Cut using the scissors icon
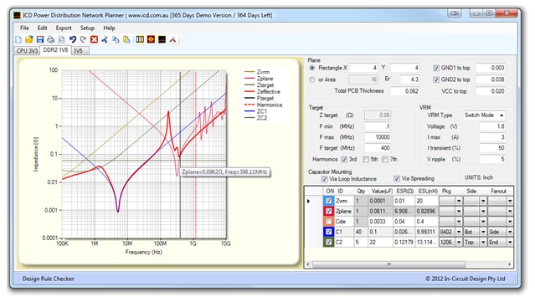The image size is (535, 302). tap(105, 39)
